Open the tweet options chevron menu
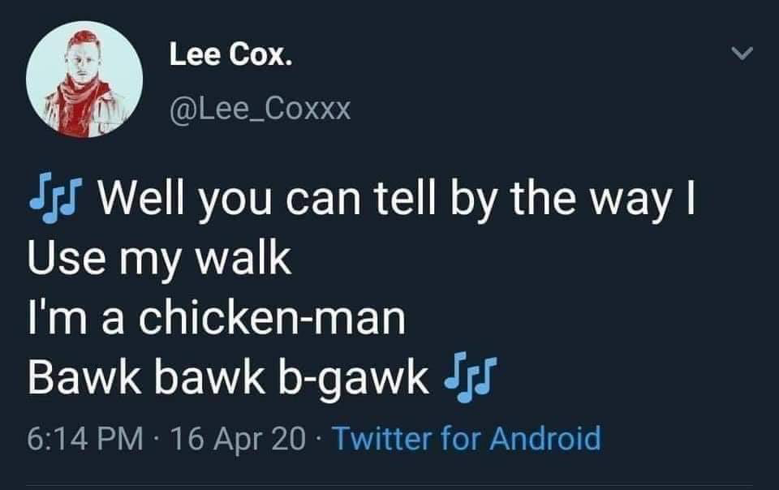The image size is (779, 490). [742, 53]
